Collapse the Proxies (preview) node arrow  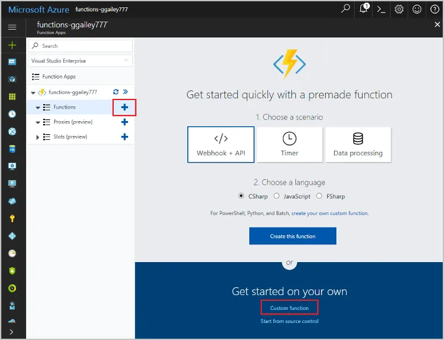click(x=38, y=122)
